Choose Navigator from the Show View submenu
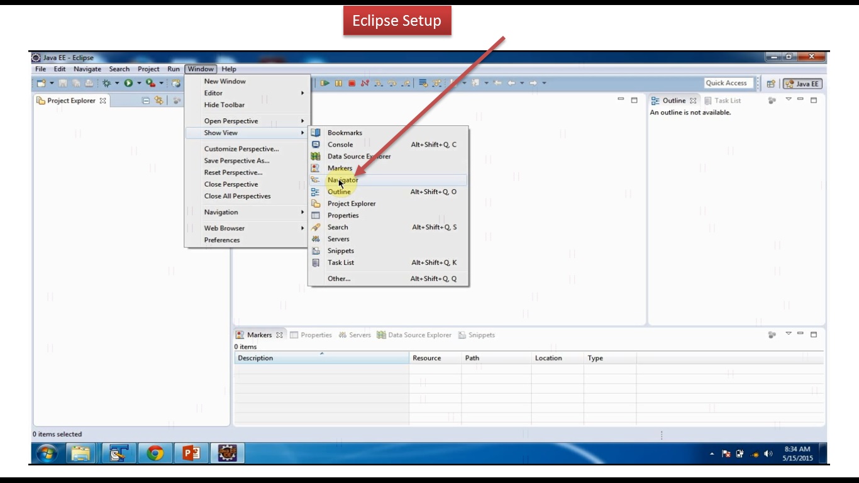Image resolution: width=859 pixels, height=483 pixels. [x=388, y=180]
